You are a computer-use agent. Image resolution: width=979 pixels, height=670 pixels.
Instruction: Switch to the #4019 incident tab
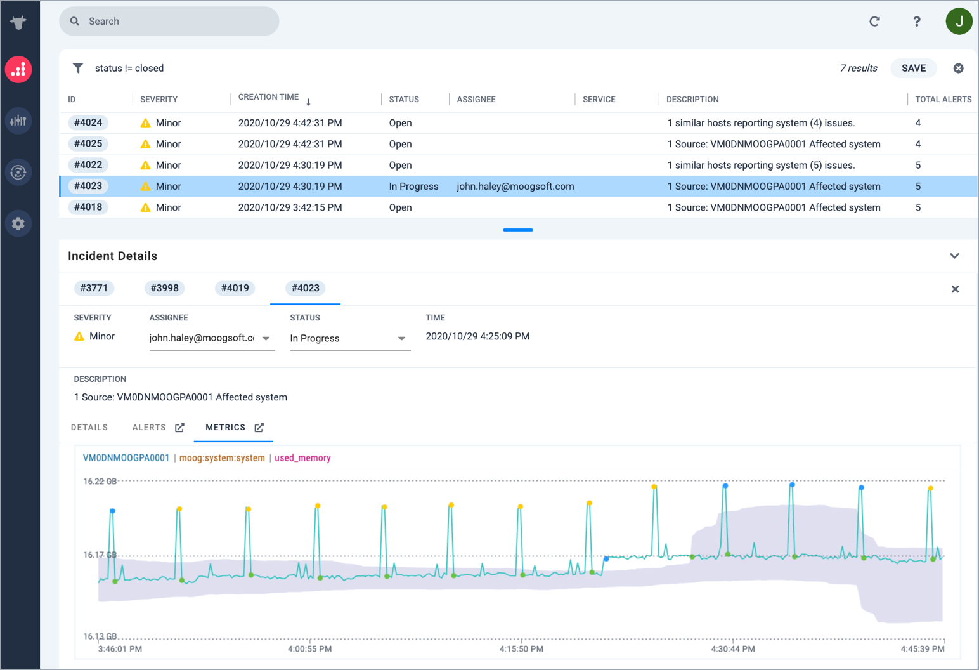pyautogui.click(x=235, y=288)
